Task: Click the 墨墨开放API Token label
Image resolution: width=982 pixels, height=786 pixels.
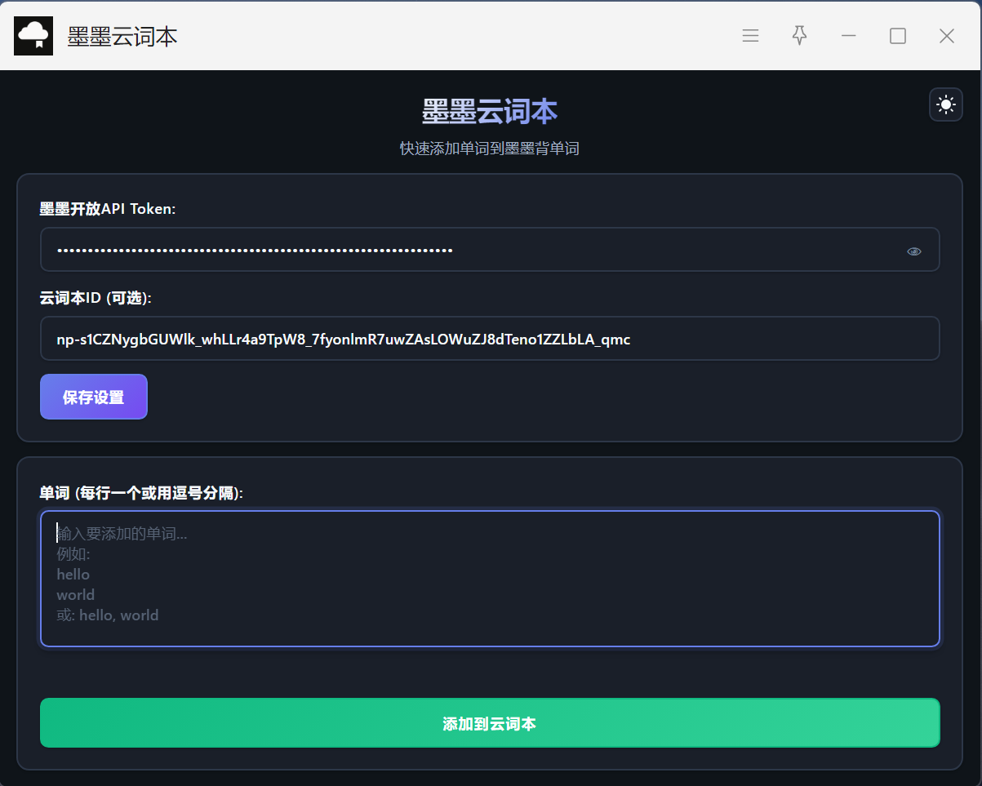Action: pos(108,209)
